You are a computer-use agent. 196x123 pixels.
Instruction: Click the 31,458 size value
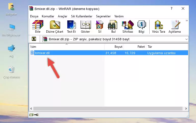click(111, 53)
